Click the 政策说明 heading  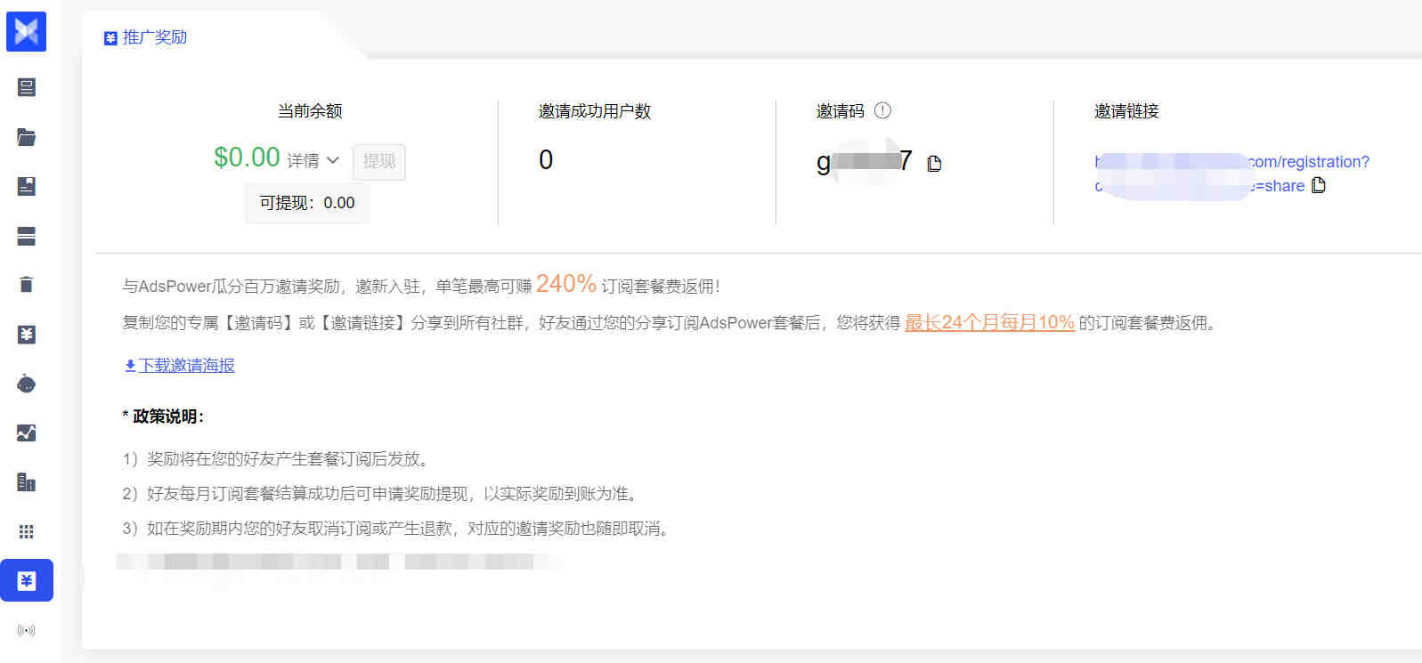click(164, 416)
